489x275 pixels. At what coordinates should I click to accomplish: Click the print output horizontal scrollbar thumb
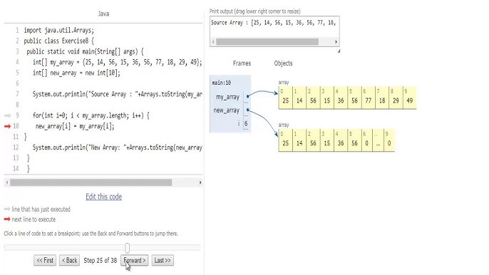point(267,42)
